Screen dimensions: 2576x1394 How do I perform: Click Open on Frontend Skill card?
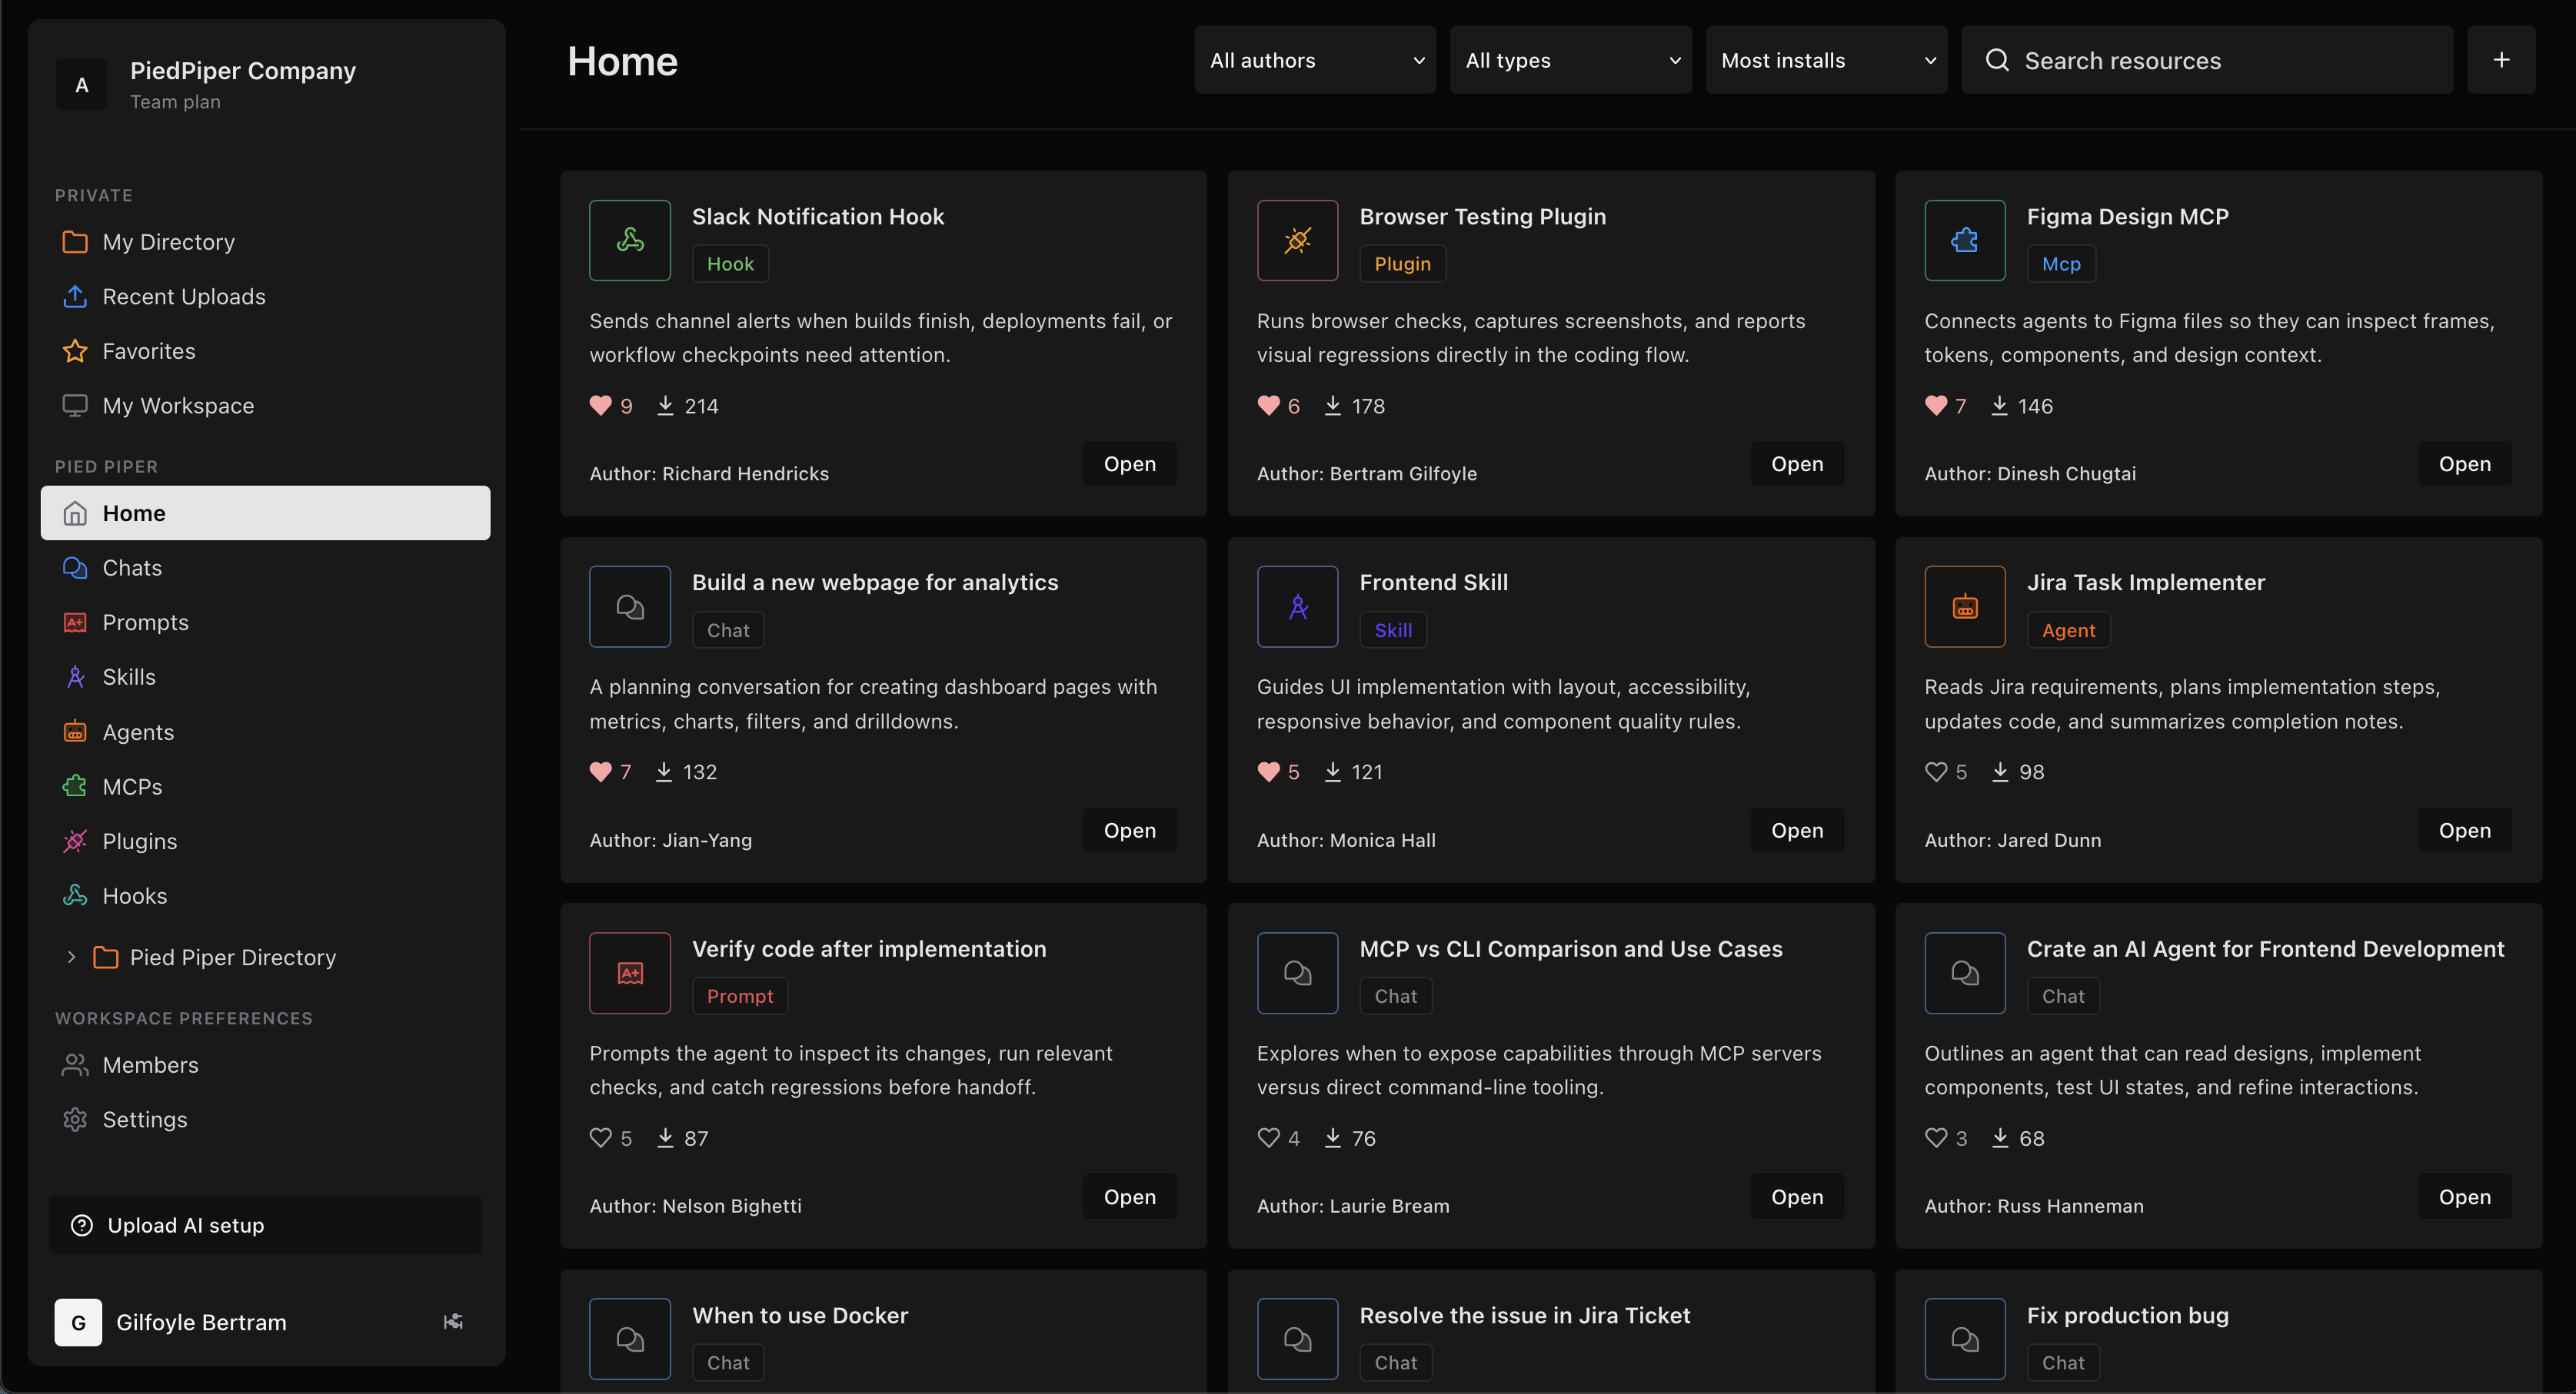(x=1797, y=831)
